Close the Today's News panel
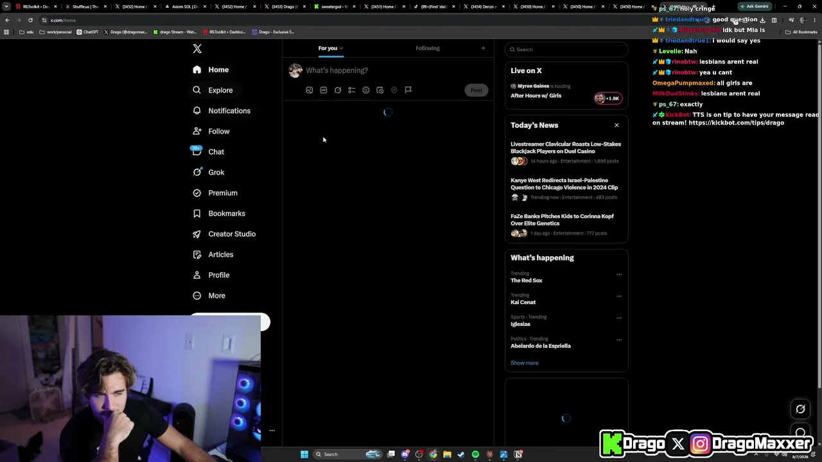Screen dimensions: 822x462 (616, 125)
